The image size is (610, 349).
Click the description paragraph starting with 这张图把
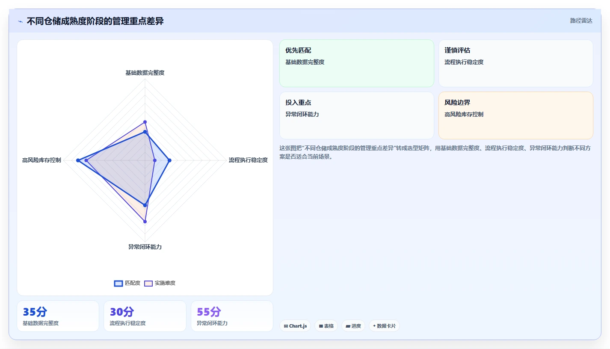click(x=436, y=152)
